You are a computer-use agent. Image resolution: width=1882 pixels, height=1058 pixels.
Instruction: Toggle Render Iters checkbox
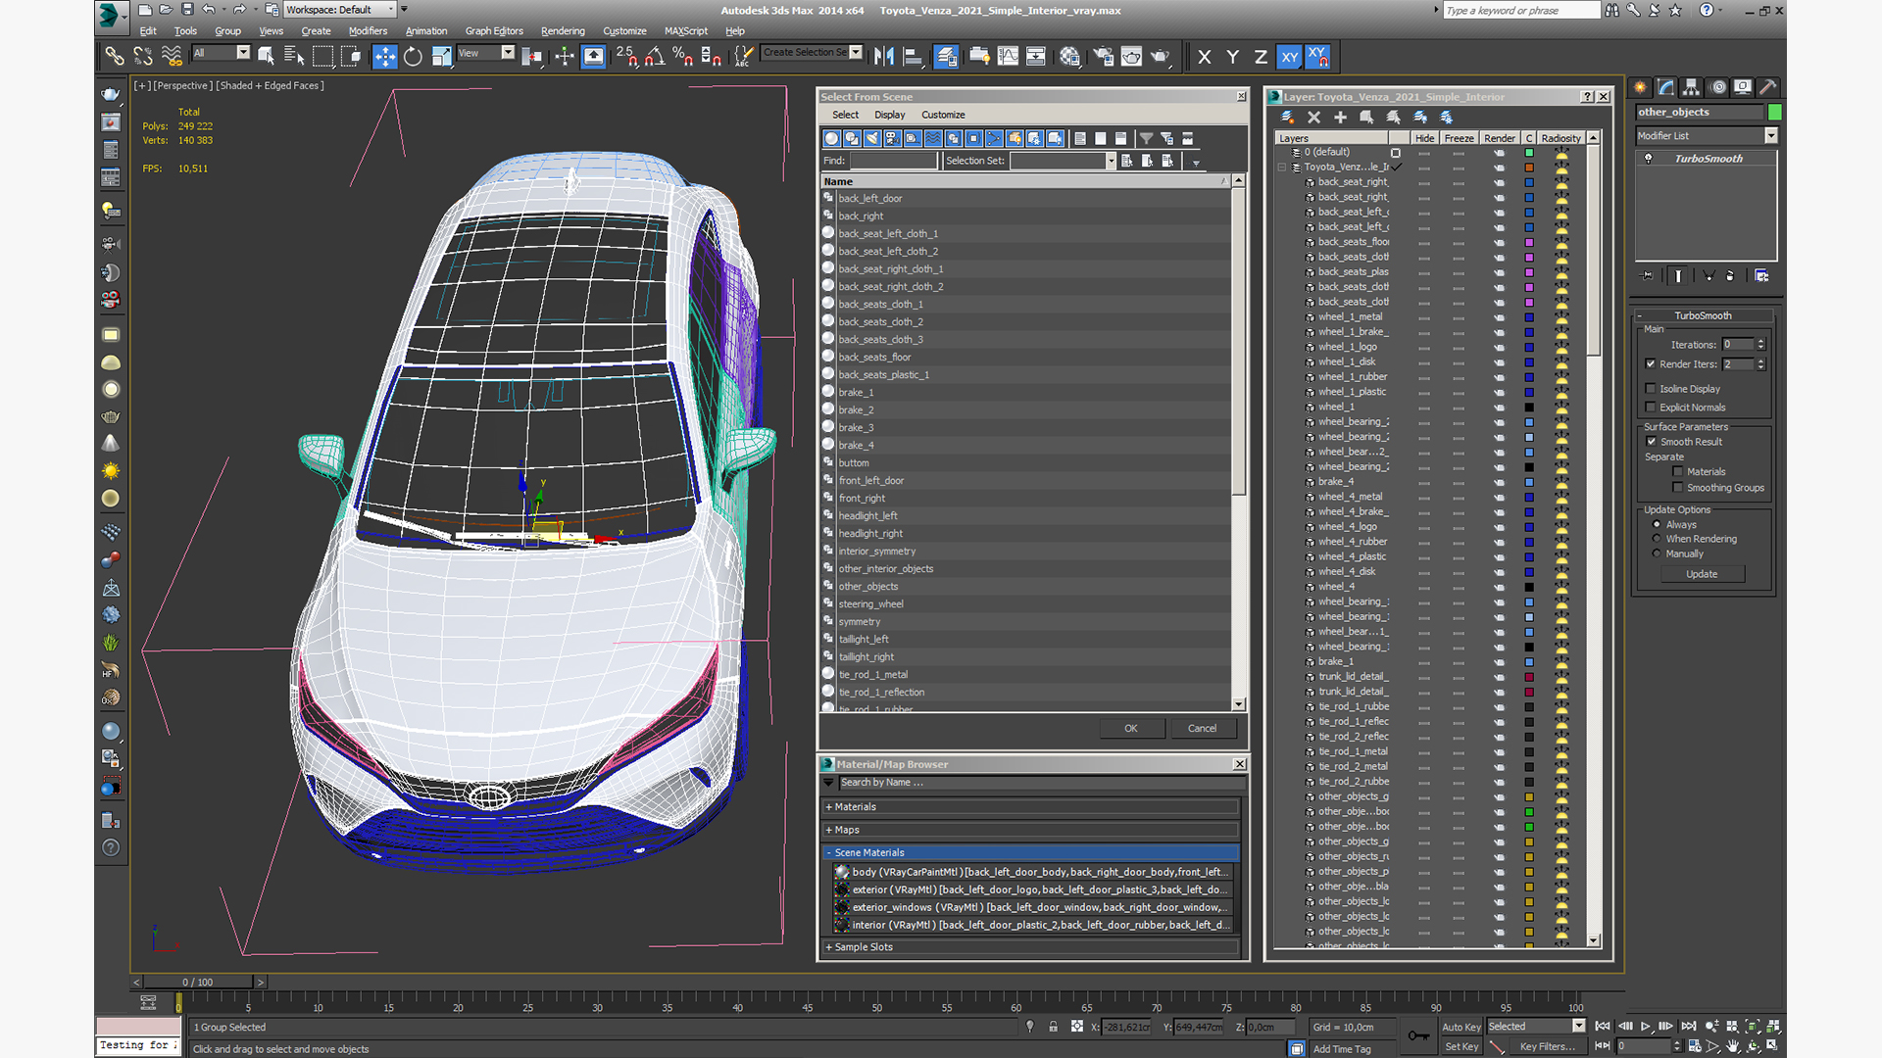point(1651,364)
